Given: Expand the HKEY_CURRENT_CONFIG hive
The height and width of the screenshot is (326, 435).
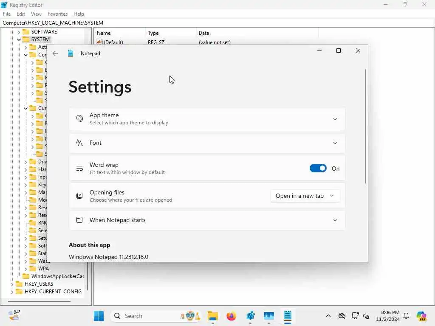Looking at the screenshot, I should coord(12,292).
